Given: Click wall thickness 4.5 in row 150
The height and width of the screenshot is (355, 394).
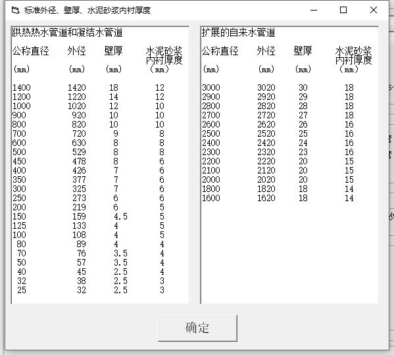Looking at the screenshot, I should (120, 216).
